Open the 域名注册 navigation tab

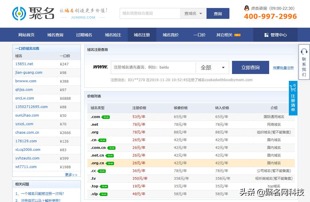142,35
